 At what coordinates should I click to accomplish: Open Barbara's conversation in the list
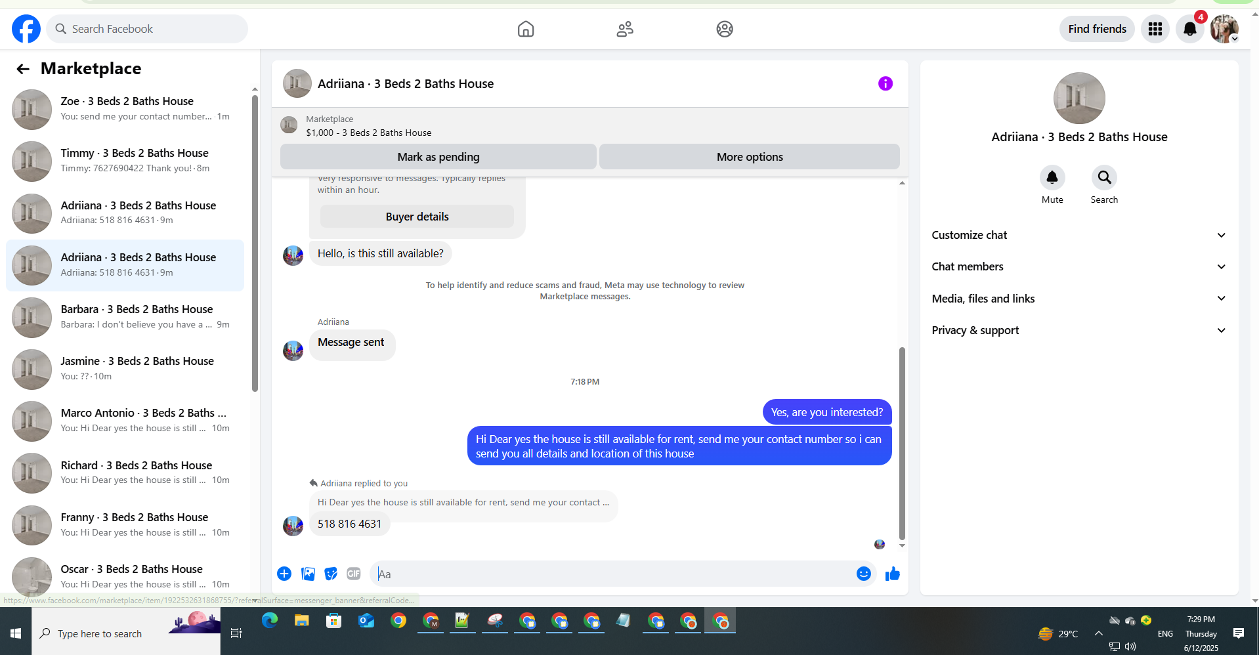[125, 317]
